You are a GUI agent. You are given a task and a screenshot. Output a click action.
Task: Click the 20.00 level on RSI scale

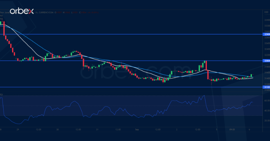point(267,121)
